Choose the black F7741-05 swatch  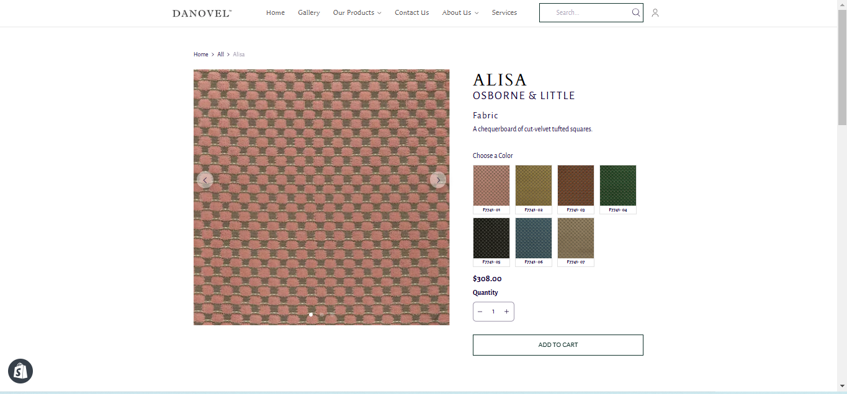click(491, 242)
